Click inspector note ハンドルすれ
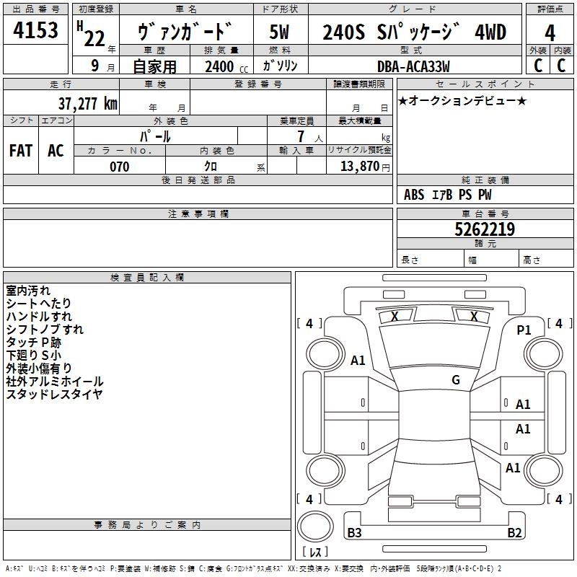This screenshot has height=577, width=577. [39, 317]
